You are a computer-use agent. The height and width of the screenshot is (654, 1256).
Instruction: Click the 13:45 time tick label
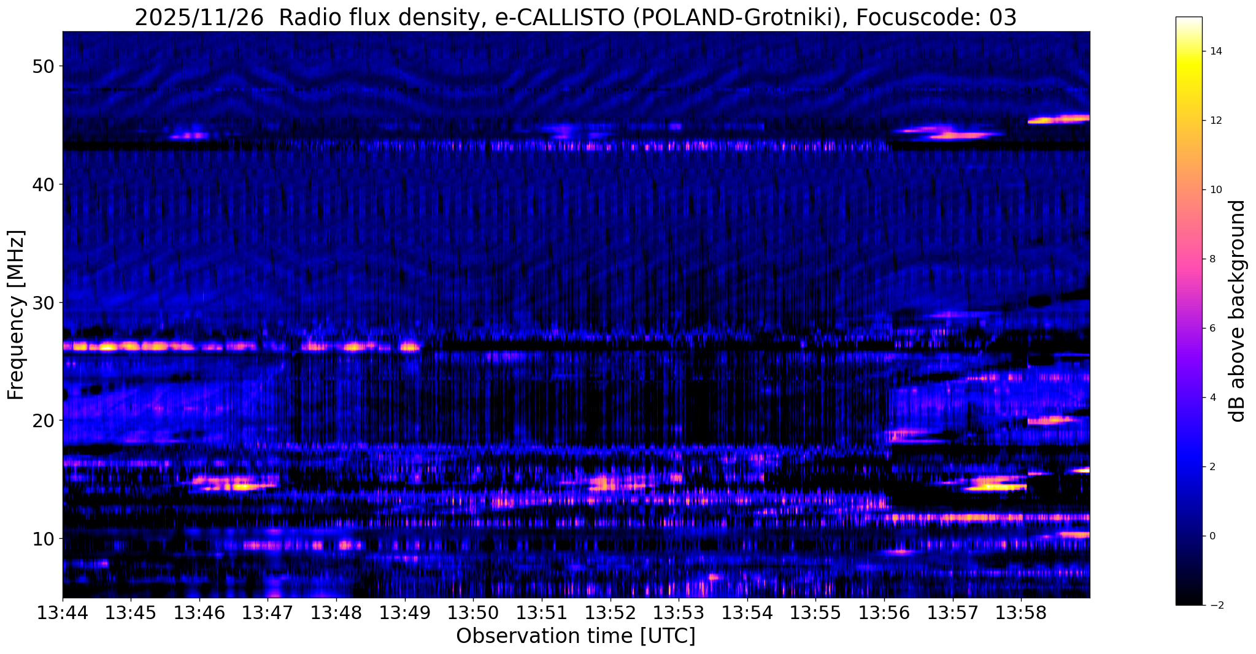click(x=131, y=612)
